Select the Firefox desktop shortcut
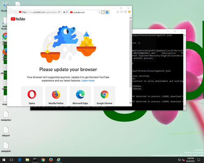Screen dimensions: 204x163 coord(5,54)
